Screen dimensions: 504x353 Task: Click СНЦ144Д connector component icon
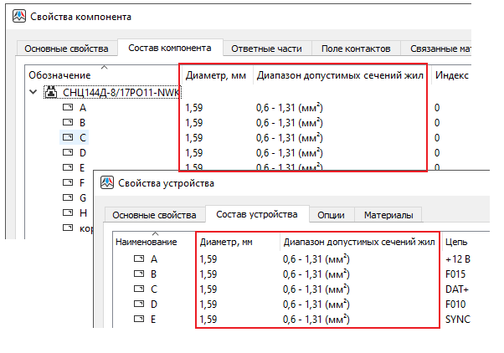tap(51, 93)
